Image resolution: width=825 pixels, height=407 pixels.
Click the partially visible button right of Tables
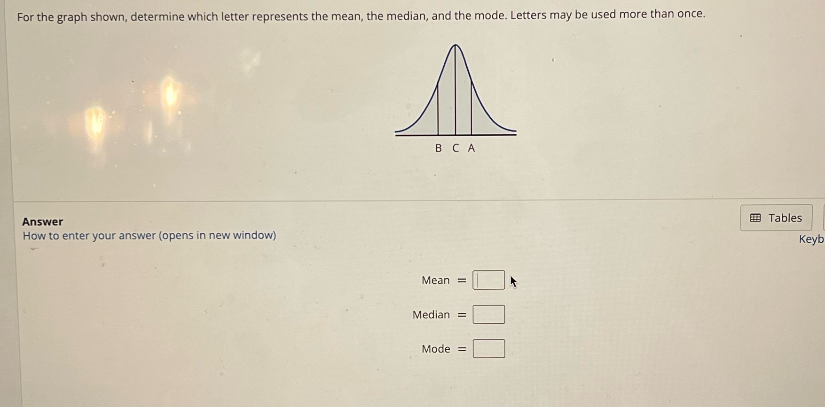coord(823,217)
